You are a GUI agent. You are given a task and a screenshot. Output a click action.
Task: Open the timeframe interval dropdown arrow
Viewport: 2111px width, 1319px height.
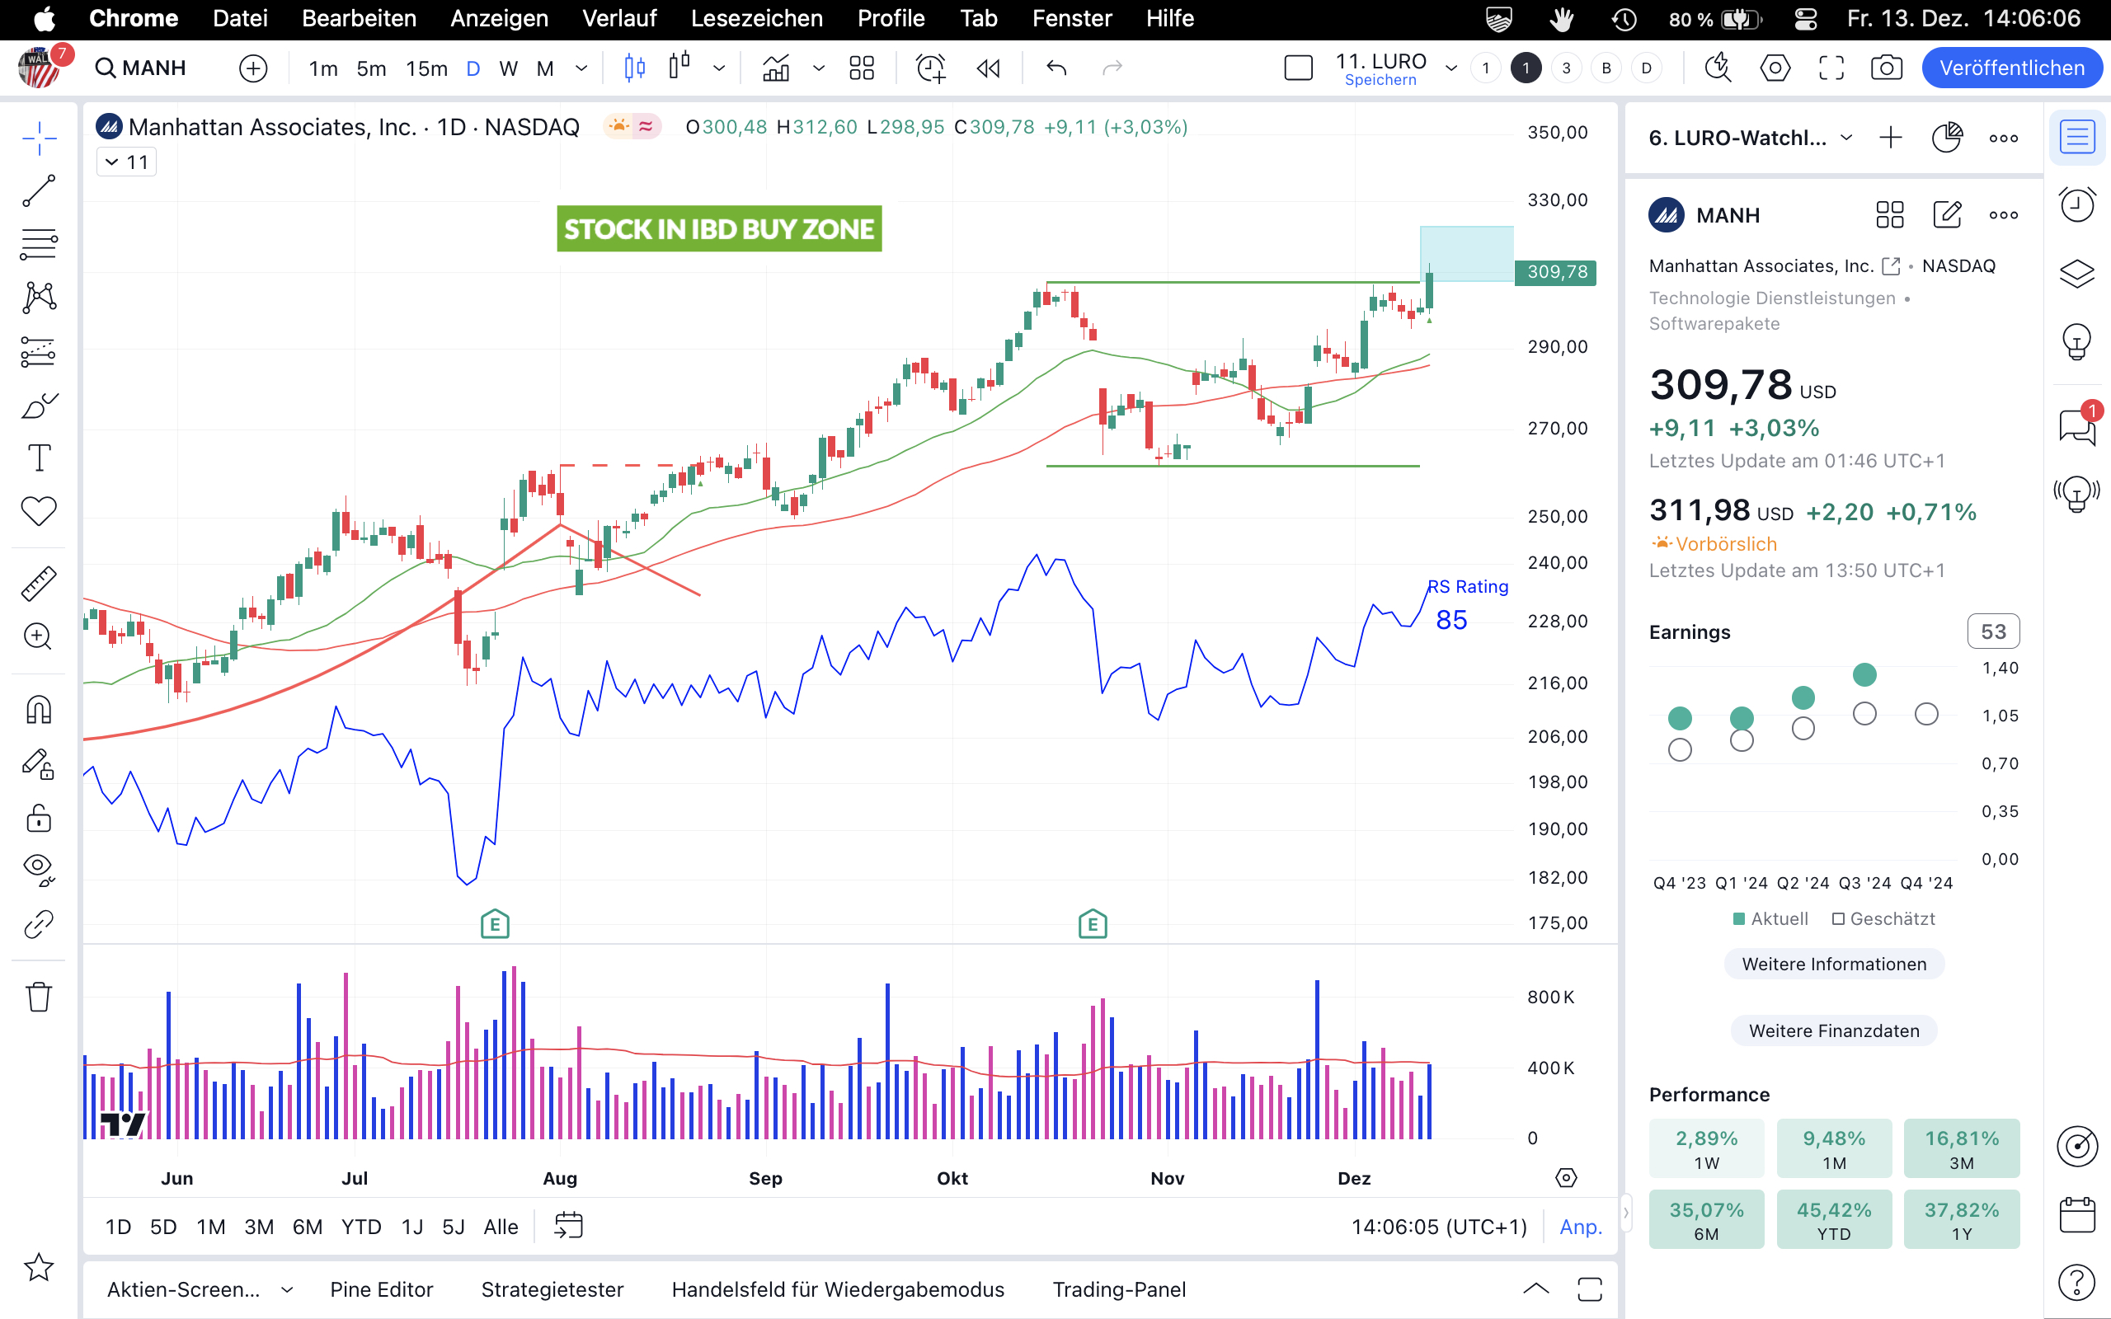coord(582,68)
